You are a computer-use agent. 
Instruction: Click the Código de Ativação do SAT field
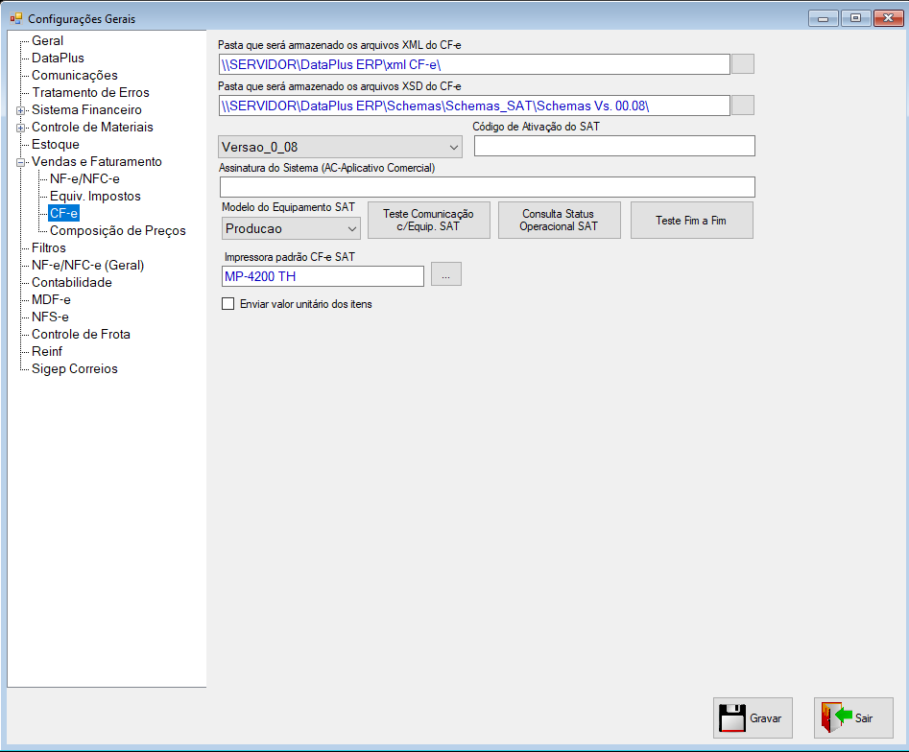click(614, 146)
